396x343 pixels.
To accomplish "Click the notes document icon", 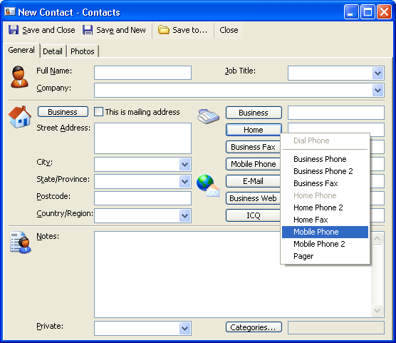I will (x=21, y=242).
